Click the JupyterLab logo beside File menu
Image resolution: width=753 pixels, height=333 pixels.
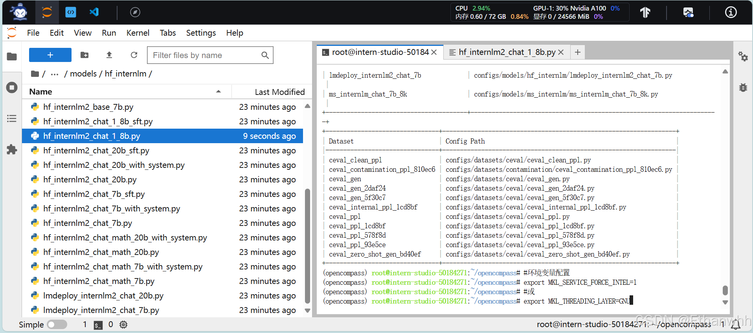pyautogui.click(x=12, y=33)
